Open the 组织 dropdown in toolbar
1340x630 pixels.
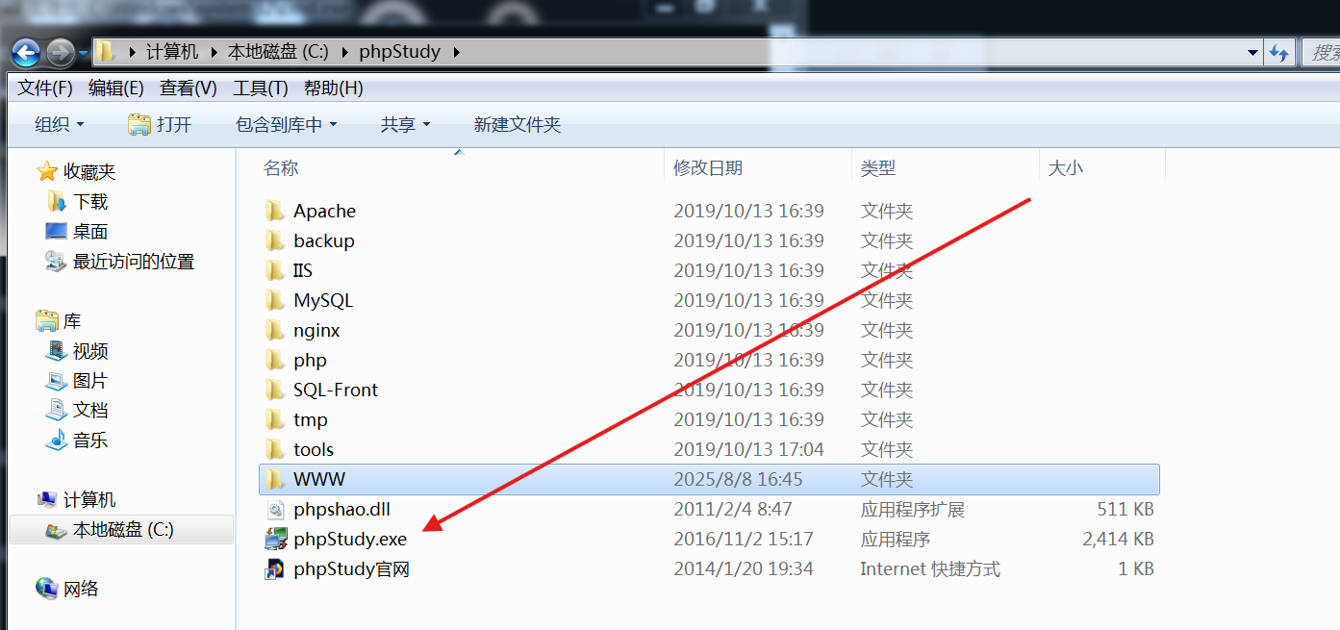click(x=60, y=125)
